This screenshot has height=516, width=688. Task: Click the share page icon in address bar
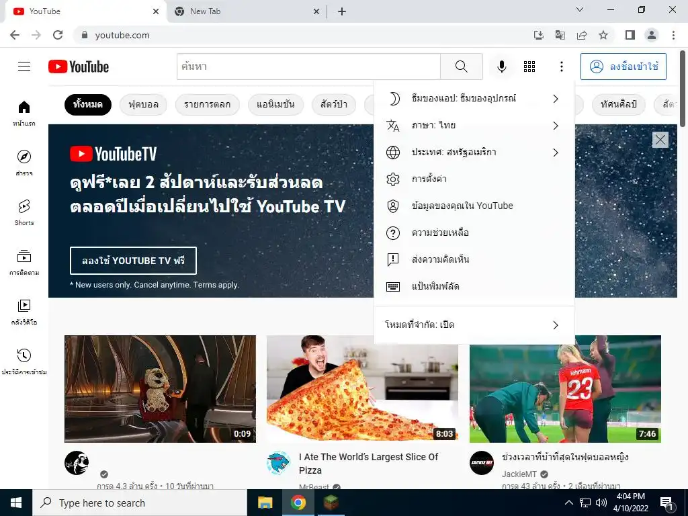(x=582, y=35)
